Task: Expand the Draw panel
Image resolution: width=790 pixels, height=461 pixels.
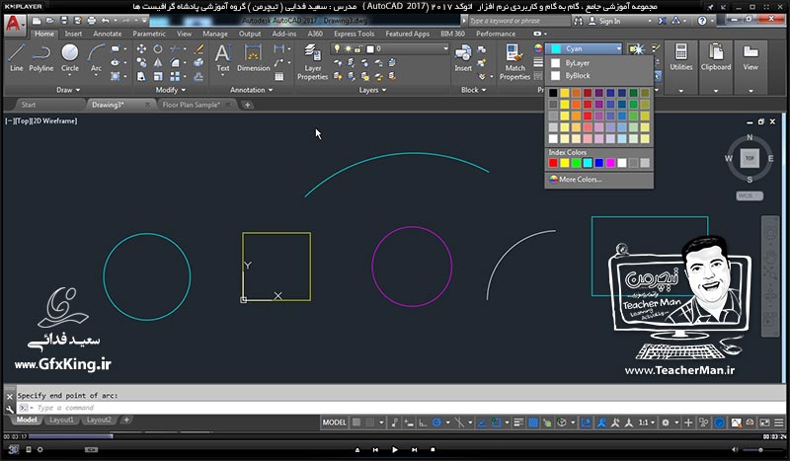Action: 68,90
